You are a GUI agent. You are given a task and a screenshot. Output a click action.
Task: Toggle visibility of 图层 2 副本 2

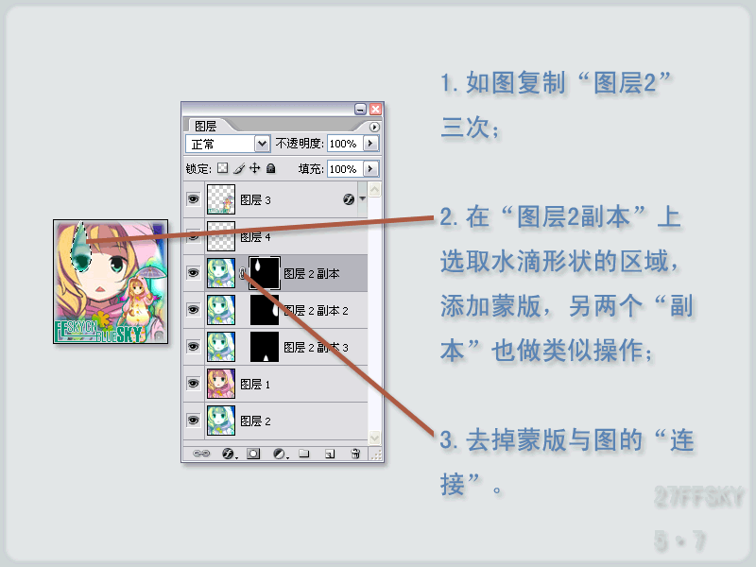[194, 310]
